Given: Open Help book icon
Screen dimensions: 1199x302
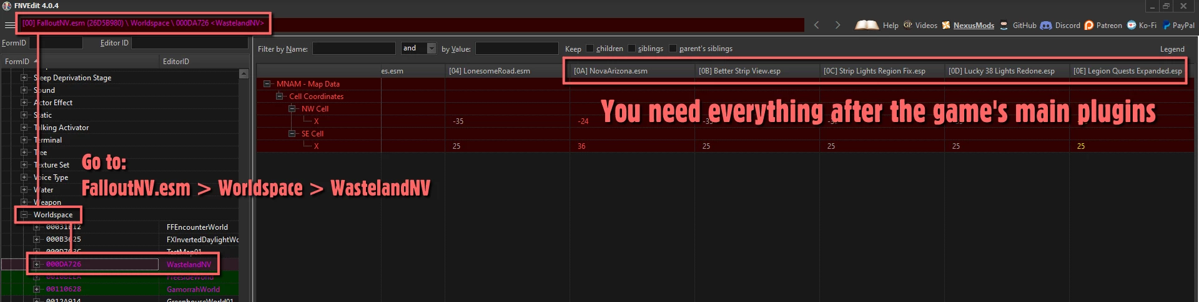Looking at the screenshot, I should tap(866, 25).
